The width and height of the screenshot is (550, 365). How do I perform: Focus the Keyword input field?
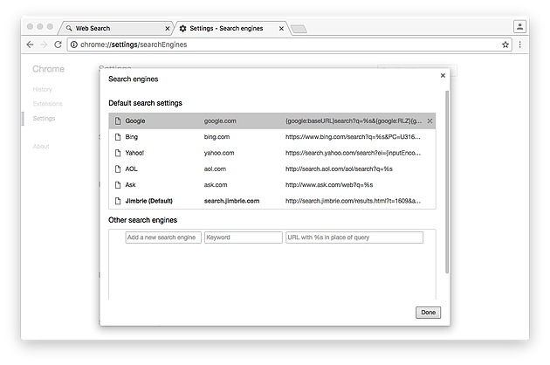pyautogui.click(x=244, y=238)
